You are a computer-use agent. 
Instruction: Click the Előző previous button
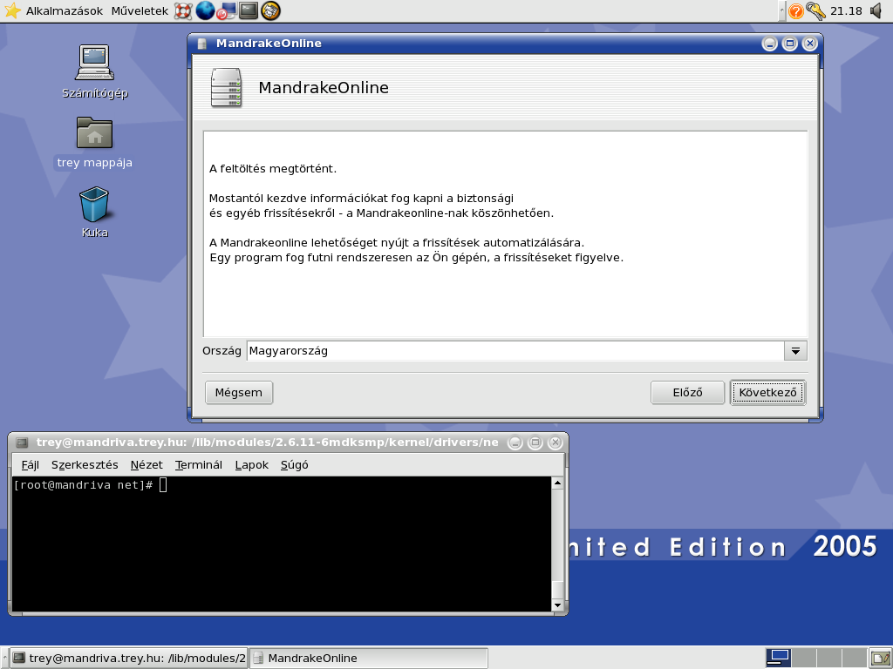(x=687, y=393)
